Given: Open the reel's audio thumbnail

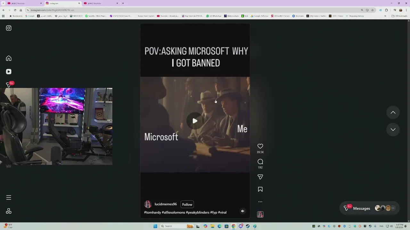Looking at the screenshot, I should point(260,214).
